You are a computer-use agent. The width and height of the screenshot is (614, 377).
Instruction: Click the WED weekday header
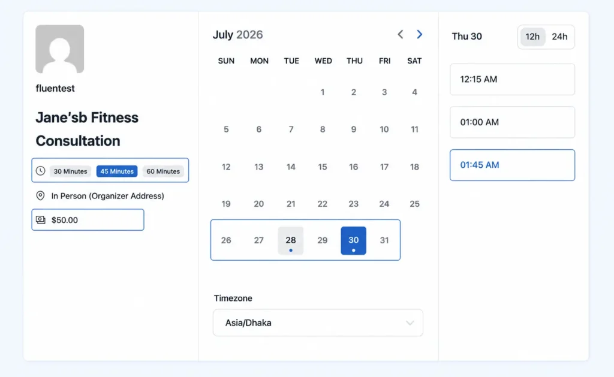[323, 61]
